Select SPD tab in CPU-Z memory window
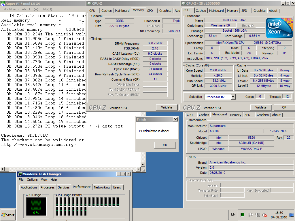Image resolution: width=295 pixels, height=221 pixels. pyautogui.click(x=150, y=11)
